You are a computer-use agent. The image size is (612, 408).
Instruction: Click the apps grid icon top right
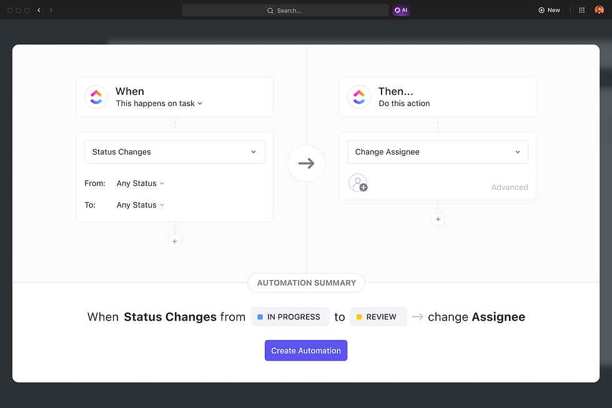[581, 10]
